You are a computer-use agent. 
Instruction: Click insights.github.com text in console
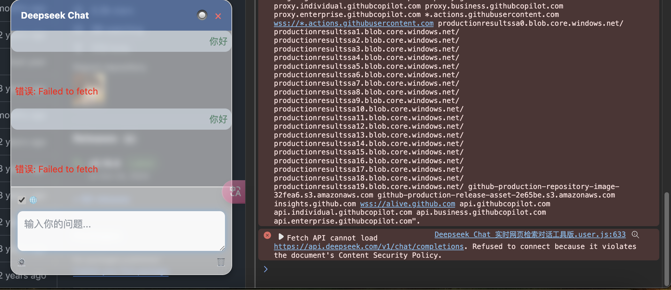[315, 204]
